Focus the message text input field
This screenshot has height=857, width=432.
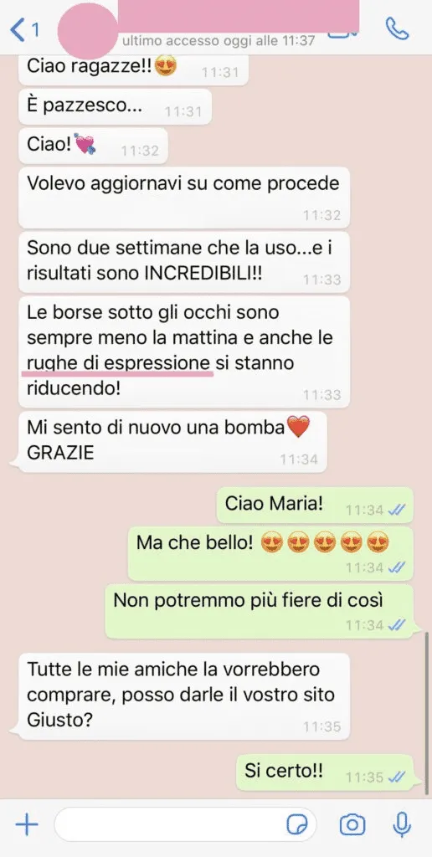click(x=185, y=824)
